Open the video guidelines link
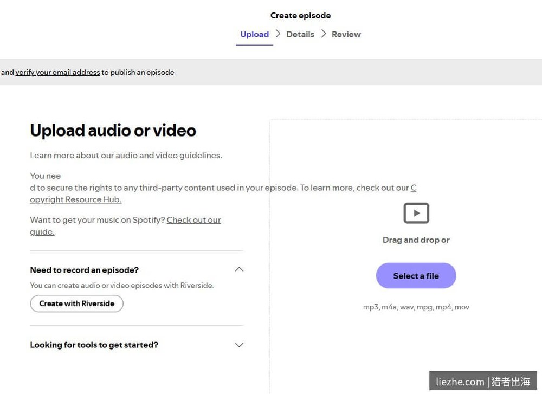Image resolution: width=542 pixels, height=394 pixels. click(x=166, y=156)
